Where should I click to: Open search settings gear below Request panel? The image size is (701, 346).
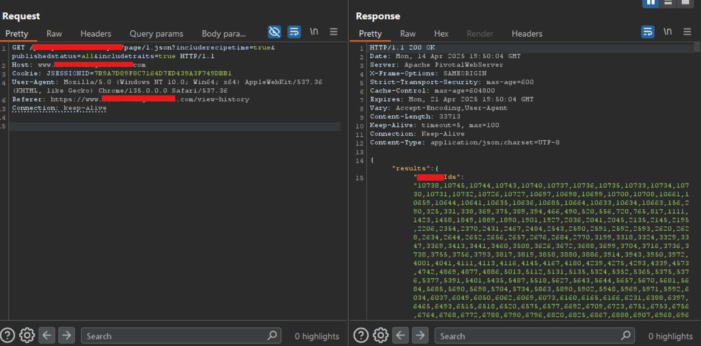click(27, 335)
